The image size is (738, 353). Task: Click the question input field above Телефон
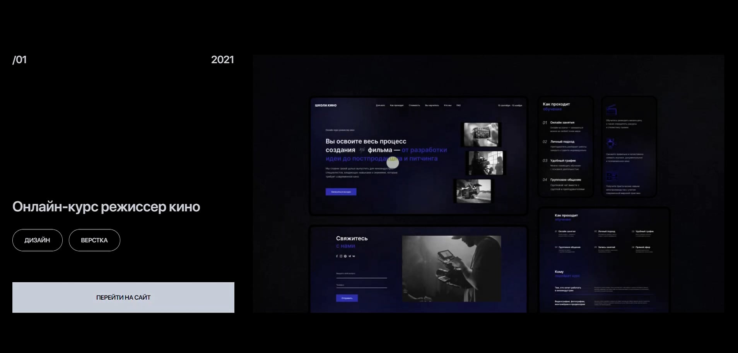(x=361, y=274)
